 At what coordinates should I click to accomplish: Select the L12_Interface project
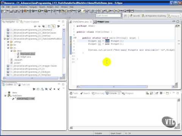tap(30, 36)
